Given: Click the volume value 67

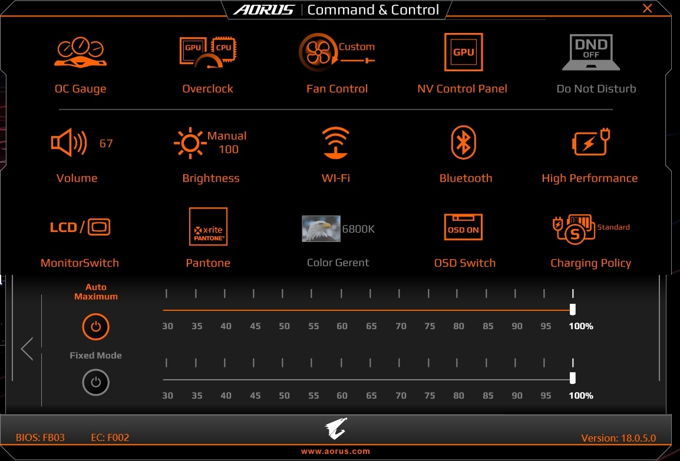Looking at the screenshot, I should (106, 144).
